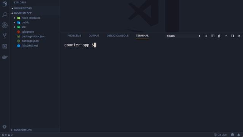
Task: Create a new terminal with plus icon
Action: [206, 36]
